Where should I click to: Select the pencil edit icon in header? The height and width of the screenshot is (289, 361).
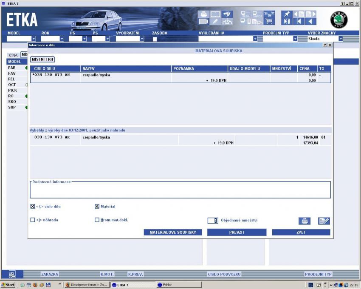pos(215,21)
